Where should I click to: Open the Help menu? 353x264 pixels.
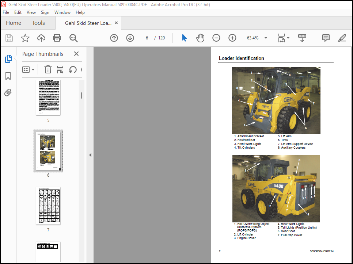tap(80, 12)
